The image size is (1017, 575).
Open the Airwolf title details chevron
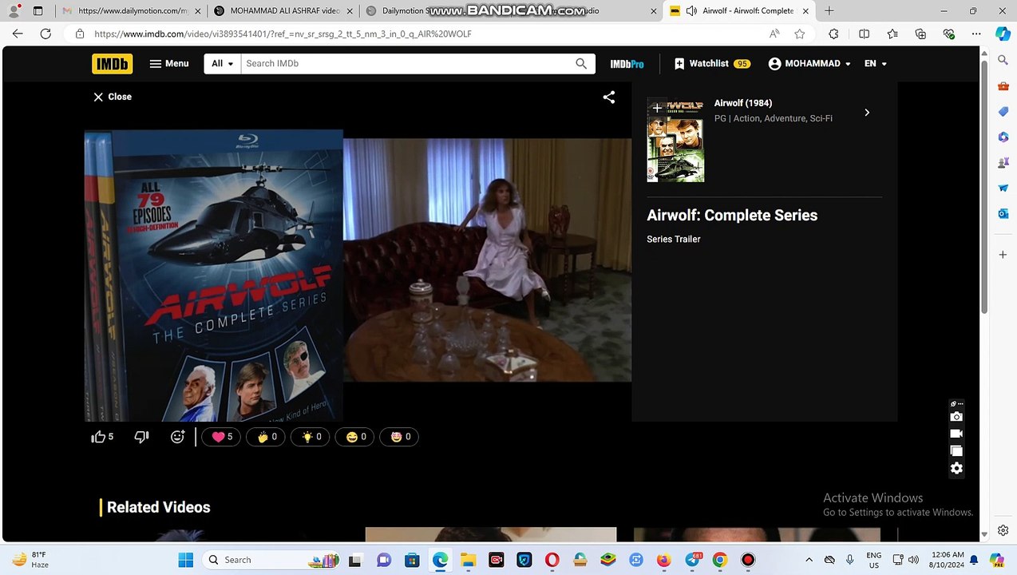[867, 113]
